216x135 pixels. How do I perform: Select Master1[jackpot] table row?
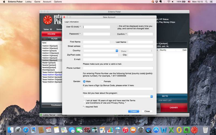coord(52,63)
